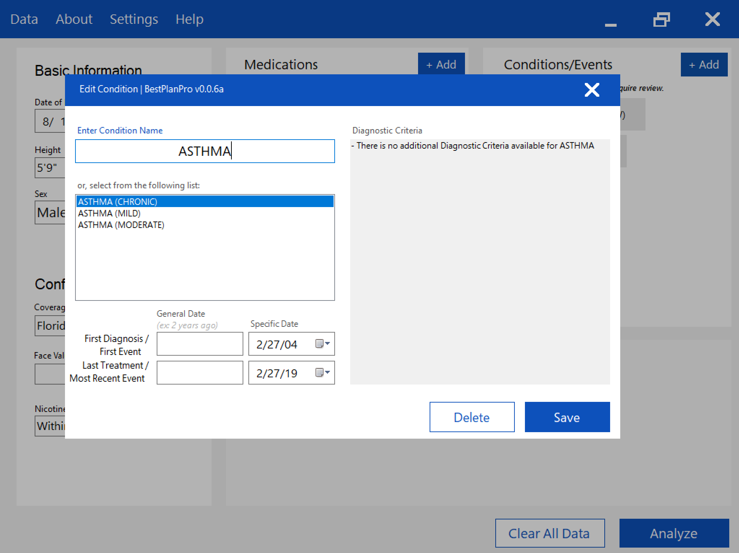Close the Edit Condition dialog
Viewport: 739px width, 553px height.
click(592, 90)
